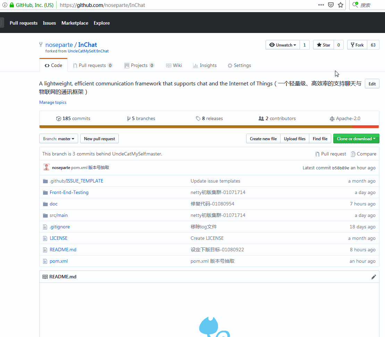Open the Insights tab
The image size is (385, 337).
[x=205, y=65]
